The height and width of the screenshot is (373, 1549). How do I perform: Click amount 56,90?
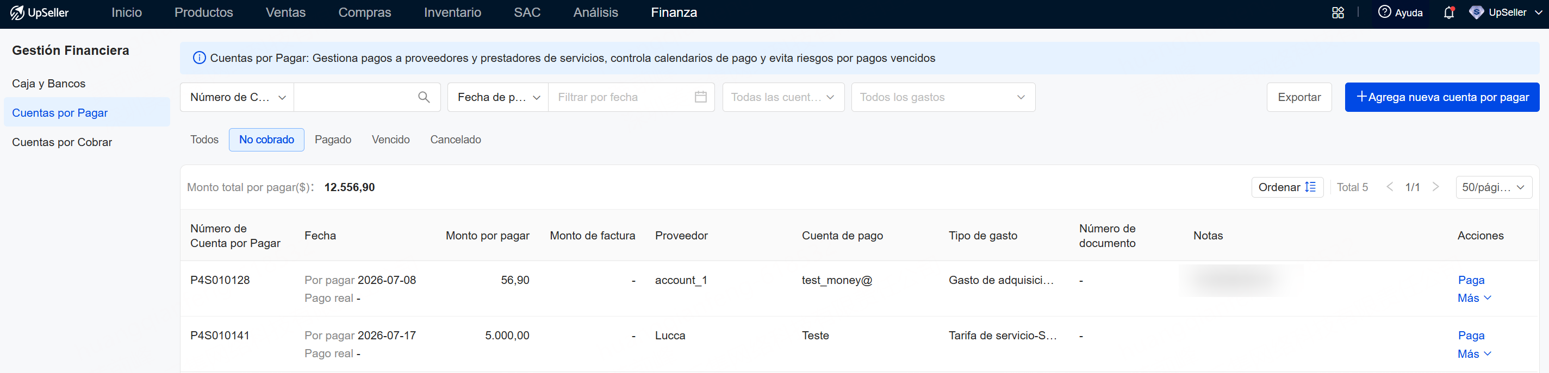pyautogui.click(x=515, y=281)
